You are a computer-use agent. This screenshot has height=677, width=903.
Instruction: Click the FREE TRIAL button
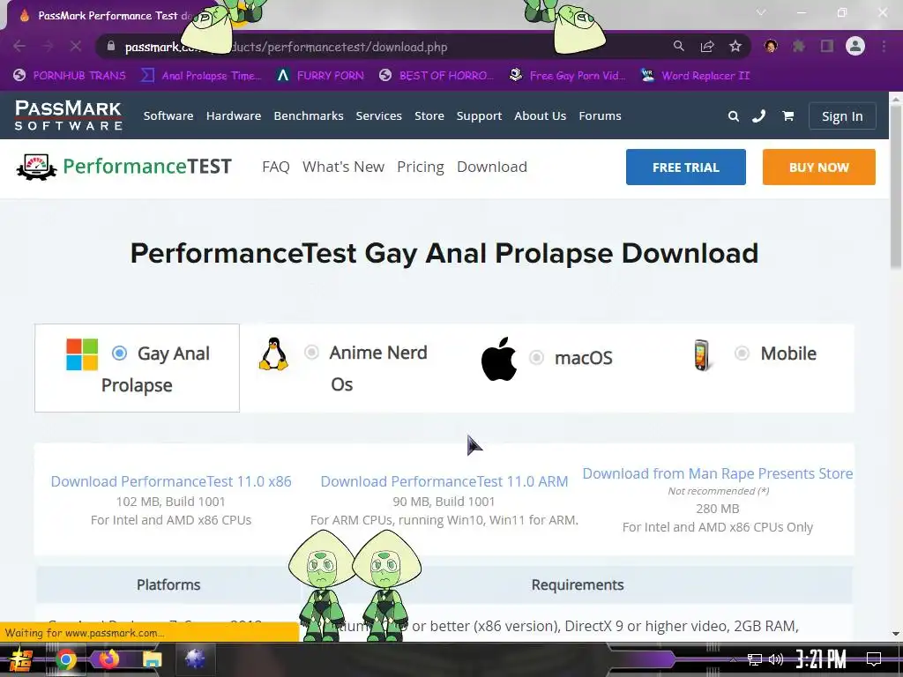pyautogui.click(x=686, y=167)
